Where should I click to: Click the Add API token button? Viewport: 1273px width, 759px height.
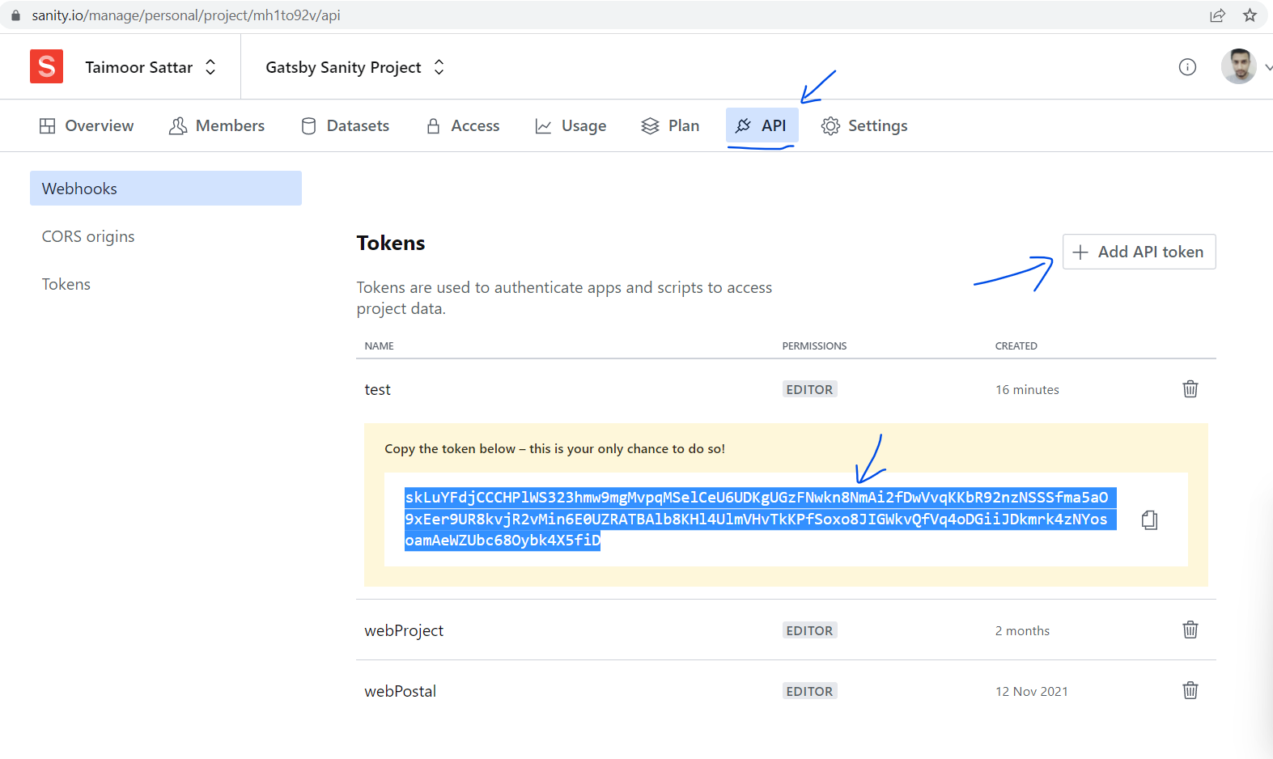pyautogui.click(x=1139, y=252)
